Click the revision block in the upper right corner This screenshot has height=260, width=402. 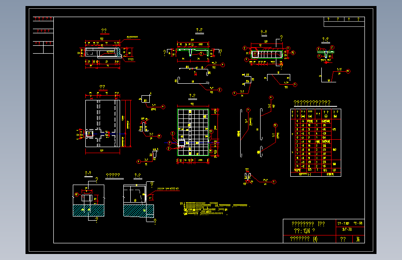click(x=344, y=22)
